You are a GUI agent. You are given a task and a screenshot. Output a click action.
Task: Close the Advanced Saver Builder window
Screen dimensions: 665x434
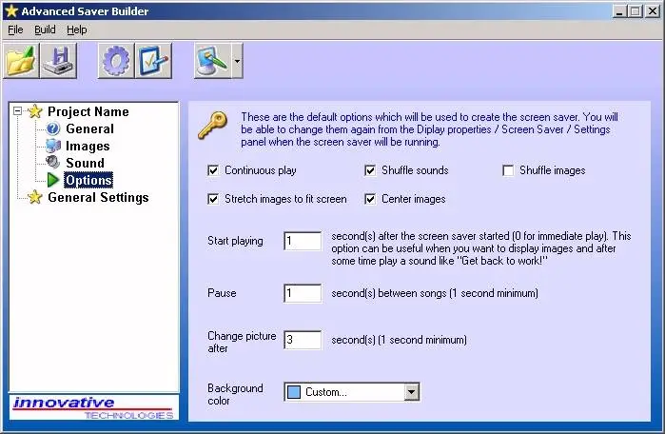653,11
